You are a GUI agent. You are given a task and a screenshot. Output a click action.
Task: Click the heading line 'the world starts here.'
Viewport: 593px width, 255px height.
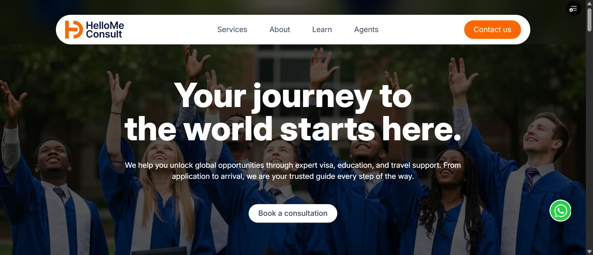click(x=293, y=129)
